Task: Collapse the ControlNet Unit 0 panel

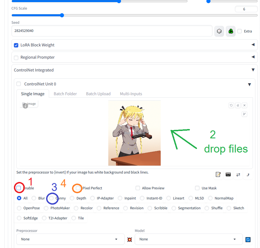Action: pos(249,85)
